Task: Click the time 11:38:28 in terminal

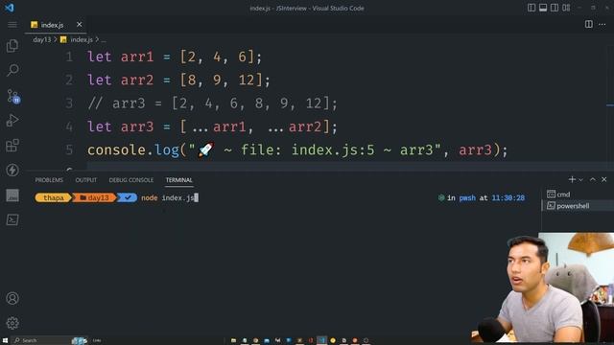Action: [x=508, y=198]
